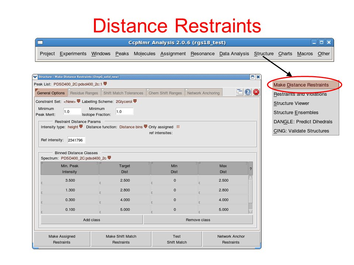
Task: Click the Ref intensity field
Action: pos(76,140)
